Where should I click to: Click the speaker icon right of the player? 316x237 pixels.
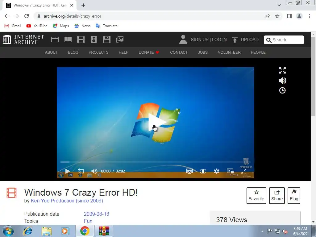282,81
